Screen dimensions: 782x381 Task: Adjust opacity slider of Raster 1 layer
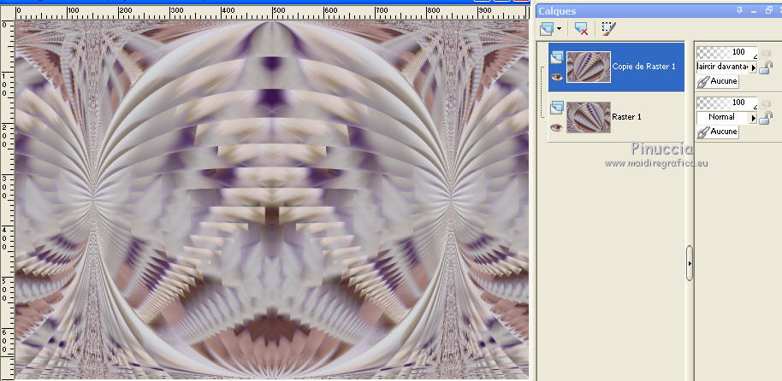click(x=726, y=103)
